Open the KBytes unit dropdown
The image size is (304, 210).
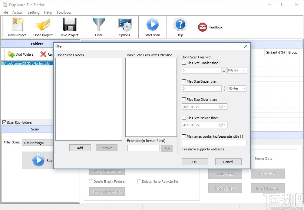pyautogui.click(x=237, y=70)
